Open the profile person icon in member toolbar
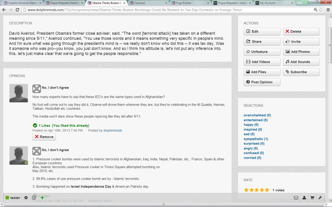Image resolution: width=332 pixels, height=207 pixels. (304, 198)
